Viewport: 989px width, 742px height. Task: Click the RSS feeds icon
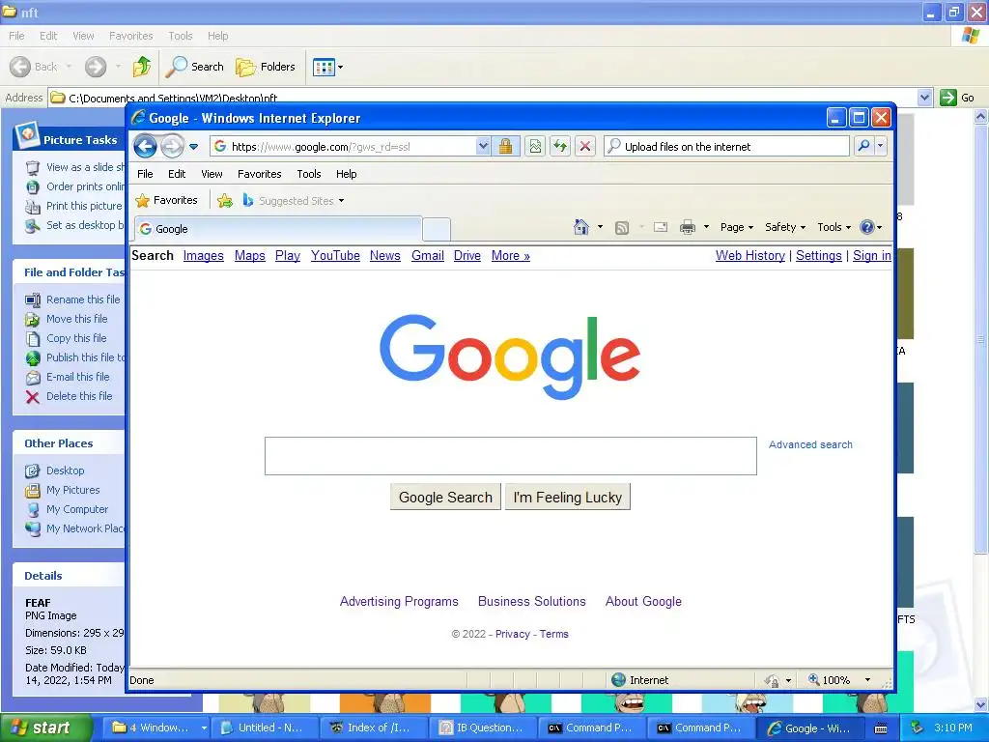(x=622, y=227)
